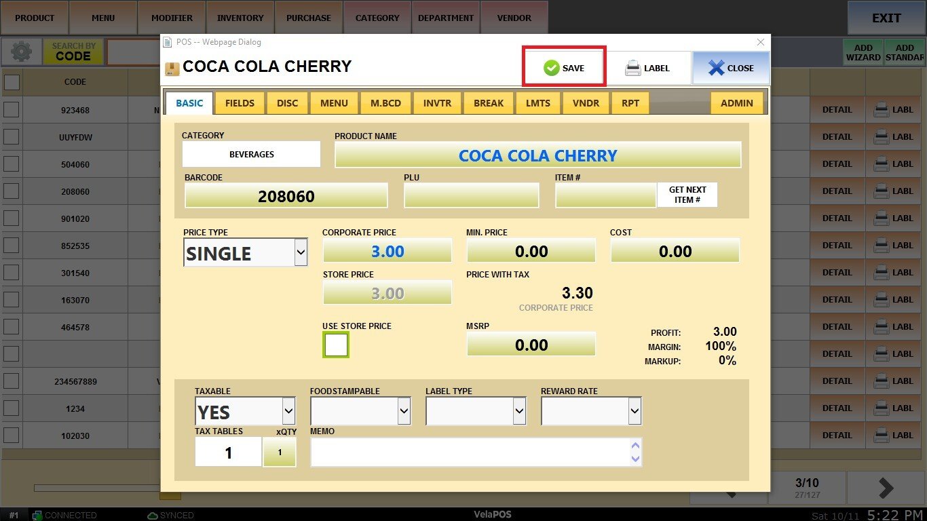Image resolution: width=927 pixels, height=521 pixels.
Task: Click the Barcode input field
Action: point(286,196)
